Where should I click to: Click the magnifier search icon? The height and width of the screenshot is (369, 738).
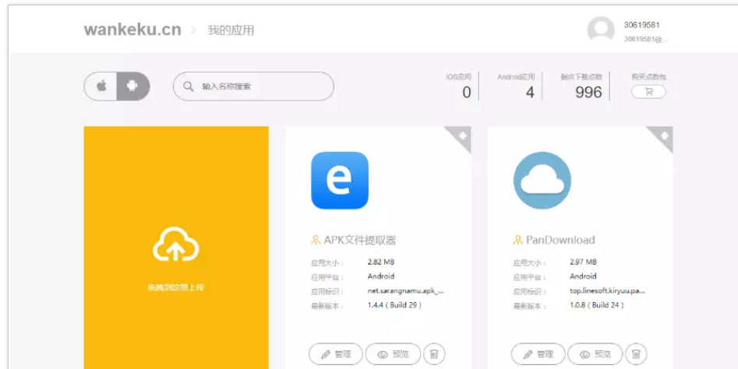pos(188,86)
